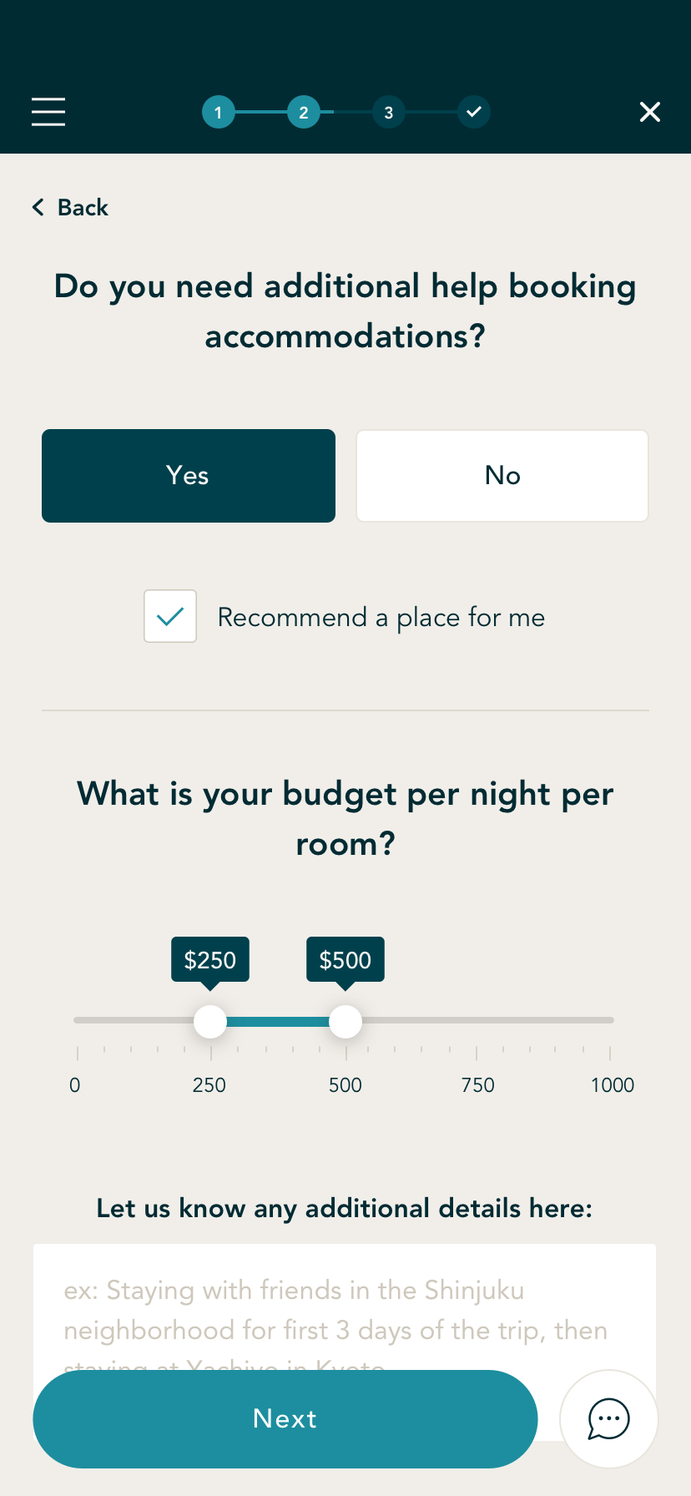
Task: Click the $500 budget tooltip label
Action: [x=345, y=960]
